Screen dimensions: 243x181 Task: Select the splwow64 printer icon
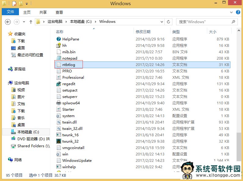[59, 103]
